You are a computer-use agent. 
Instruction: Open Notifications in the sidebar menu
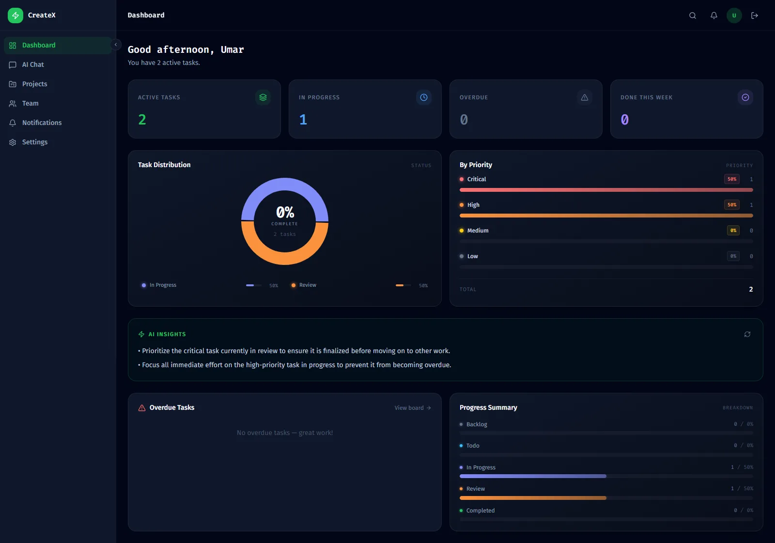click(58, 123)
